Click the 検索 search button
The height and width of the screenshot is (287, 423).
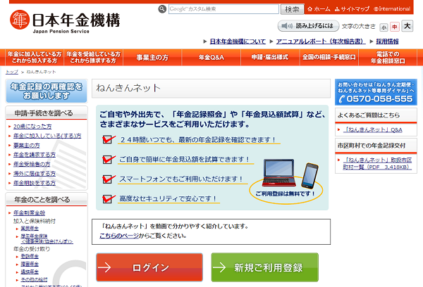click(x=292, y=9)
